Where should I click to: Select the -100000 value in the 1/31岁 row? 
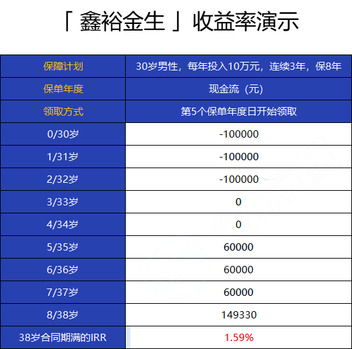click(x=239, y=157)
